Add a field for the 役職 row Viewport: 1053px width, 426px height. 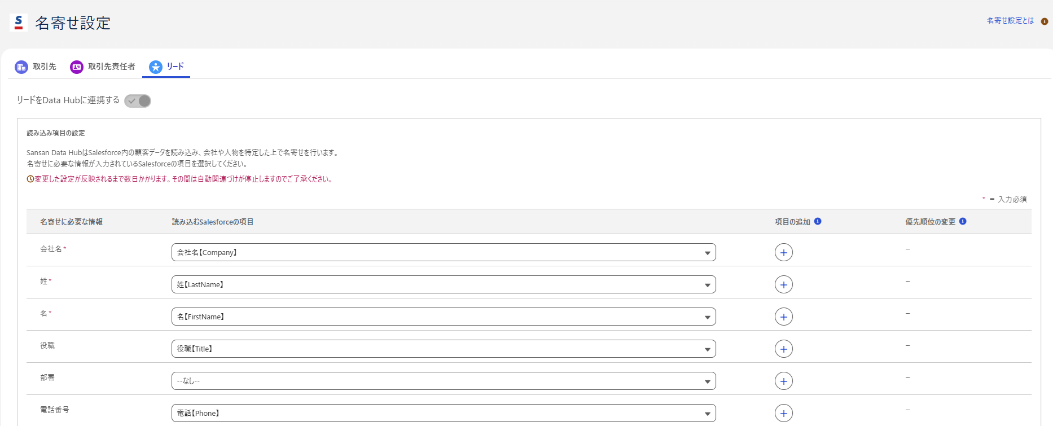(784, 349)
